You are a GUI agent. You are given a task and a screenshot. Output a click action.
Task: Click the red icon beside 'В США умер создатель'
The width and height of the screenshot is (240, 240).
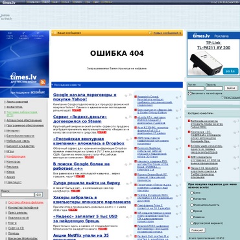pos(189,146)
